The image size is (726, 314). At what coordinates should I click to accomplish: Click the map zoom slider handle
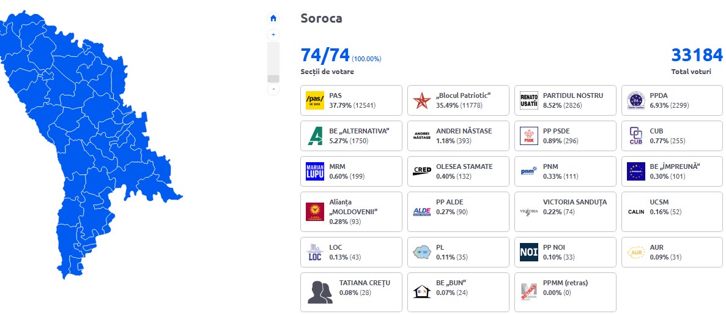[x=273, y=79]
